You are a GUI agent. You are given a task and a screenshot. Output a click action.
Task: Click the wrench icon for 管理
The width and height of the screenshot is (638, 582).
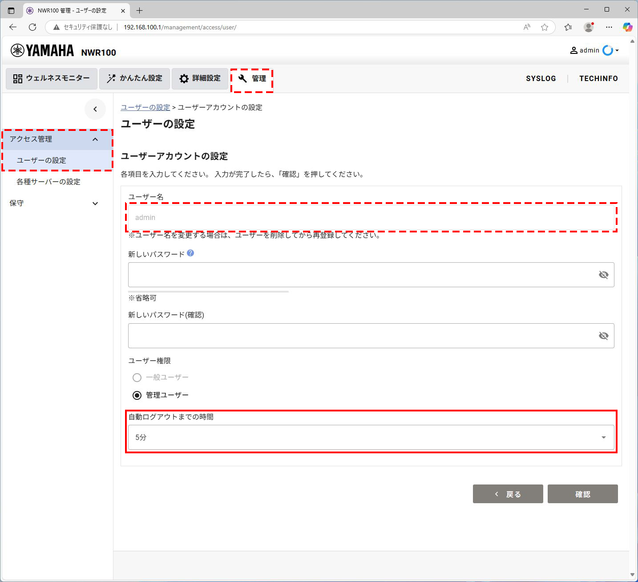pos(242,78)
